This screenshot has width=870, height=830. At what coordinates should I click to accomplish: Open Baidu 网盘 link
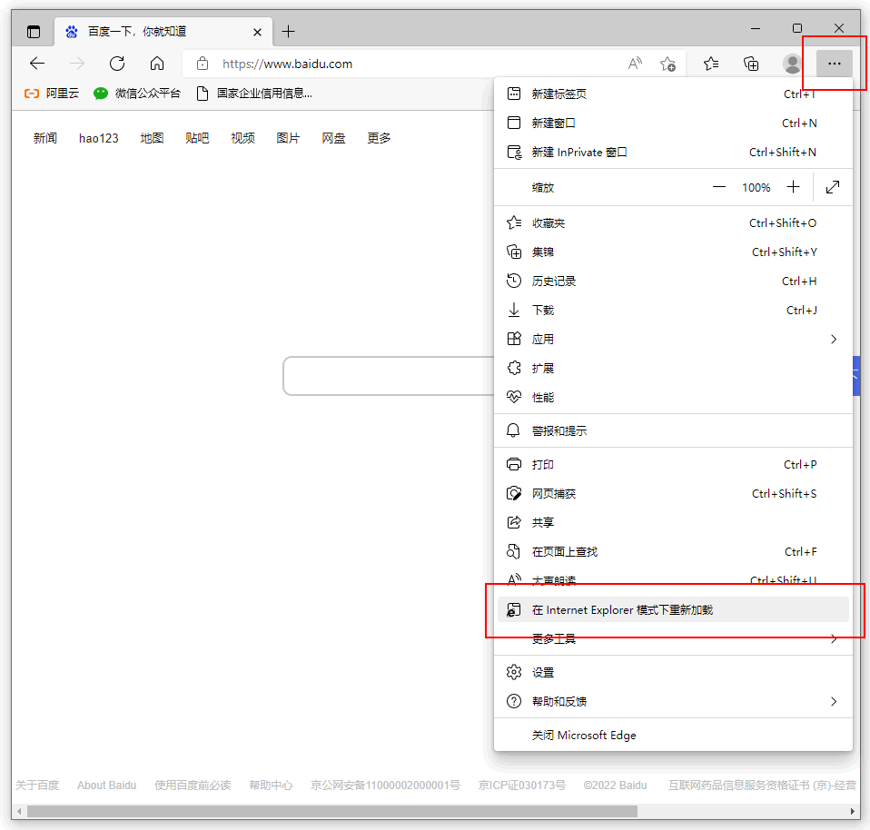(333, 138)
